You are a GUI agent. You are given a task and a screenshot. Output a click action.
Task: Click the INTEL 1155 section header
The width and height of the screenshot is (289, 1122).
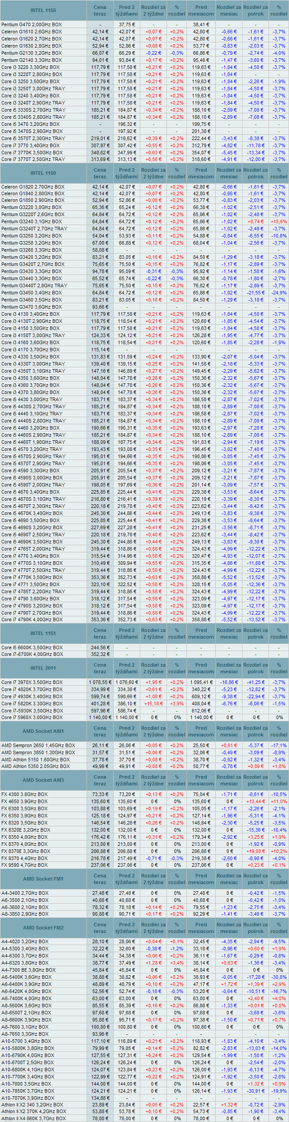(x=43, y=10)
